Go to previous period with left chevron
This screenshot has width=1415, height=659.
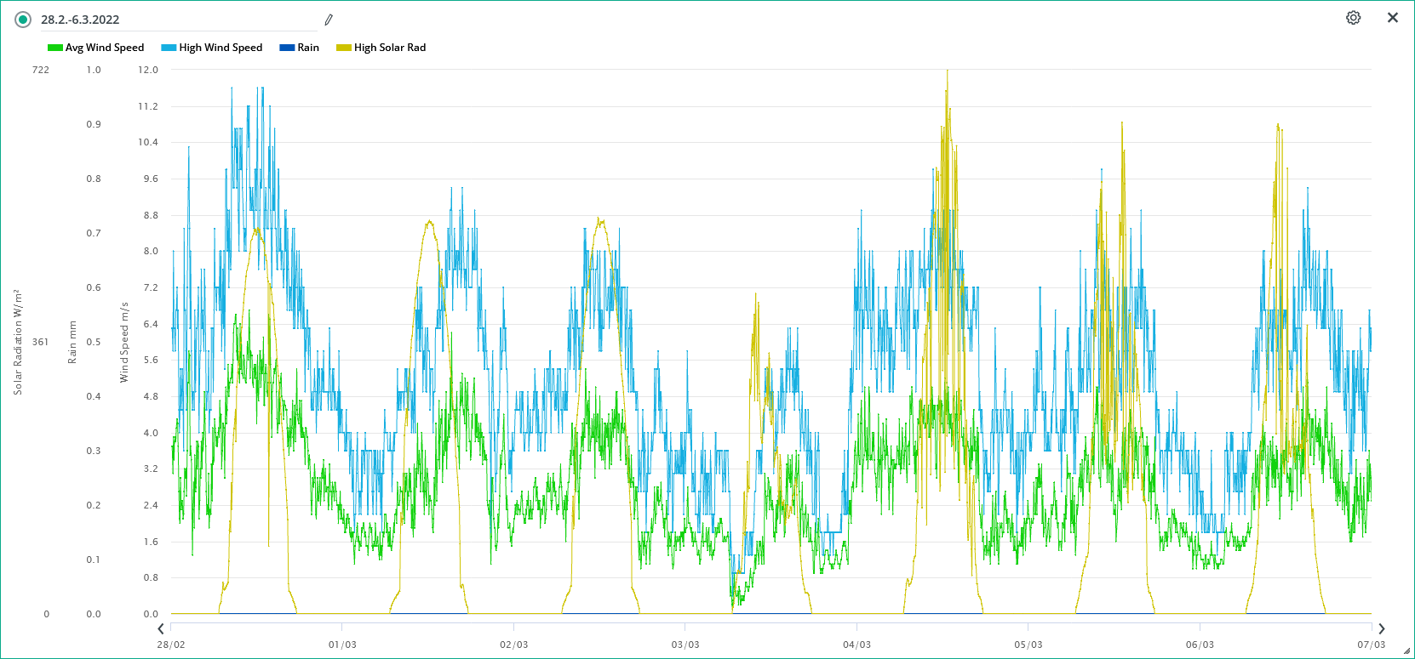coord(161,629)
